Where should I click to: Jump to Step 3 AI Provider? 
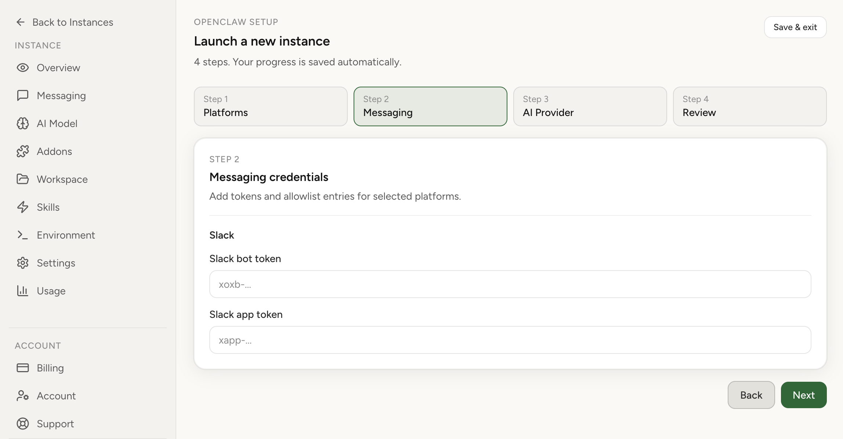590,106
